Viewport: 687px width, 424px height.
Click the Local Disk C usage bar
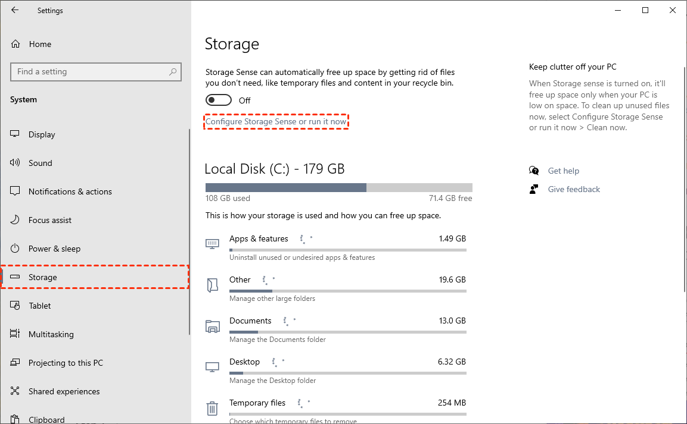point(338,187)
